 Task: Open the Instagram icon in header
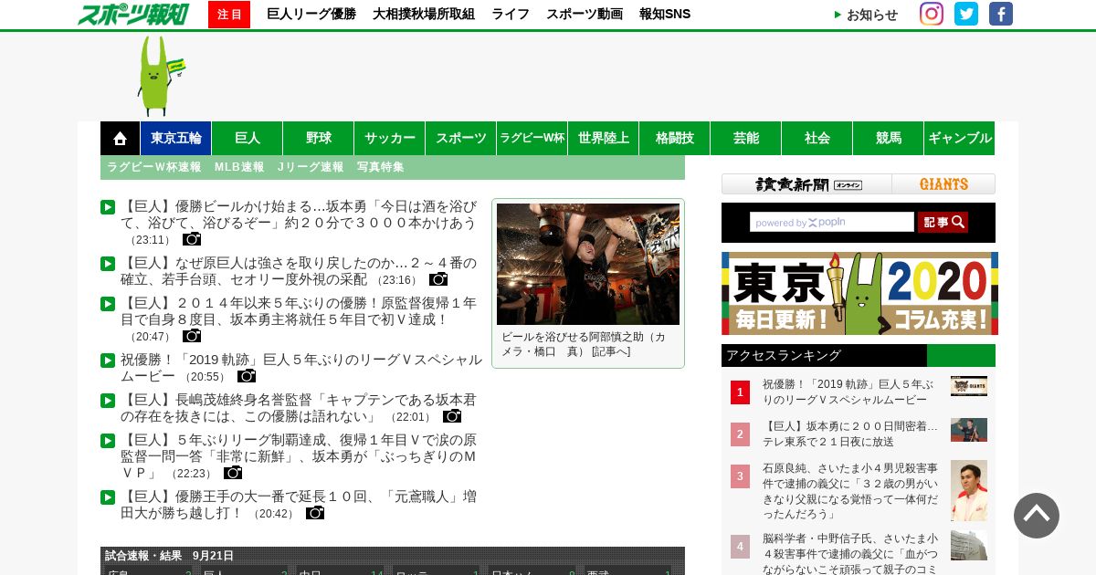[x=932, y=14]
